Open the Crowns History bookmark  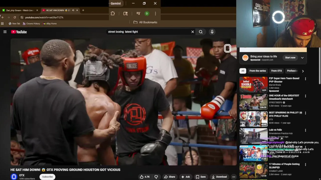[x=31, y=23]
